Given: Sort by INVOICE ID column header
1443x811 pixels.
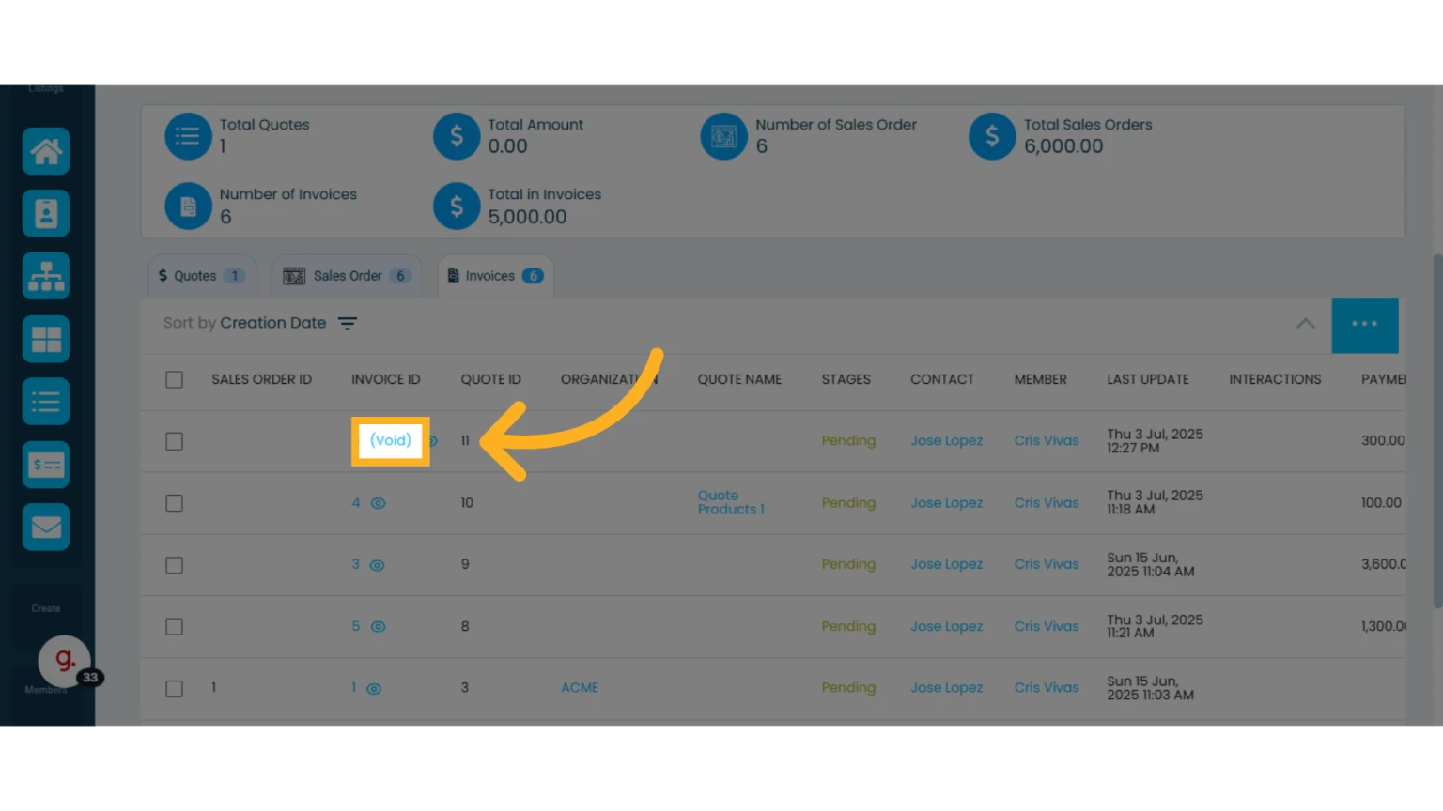Looking at the screenshot, I should point(386,379).
